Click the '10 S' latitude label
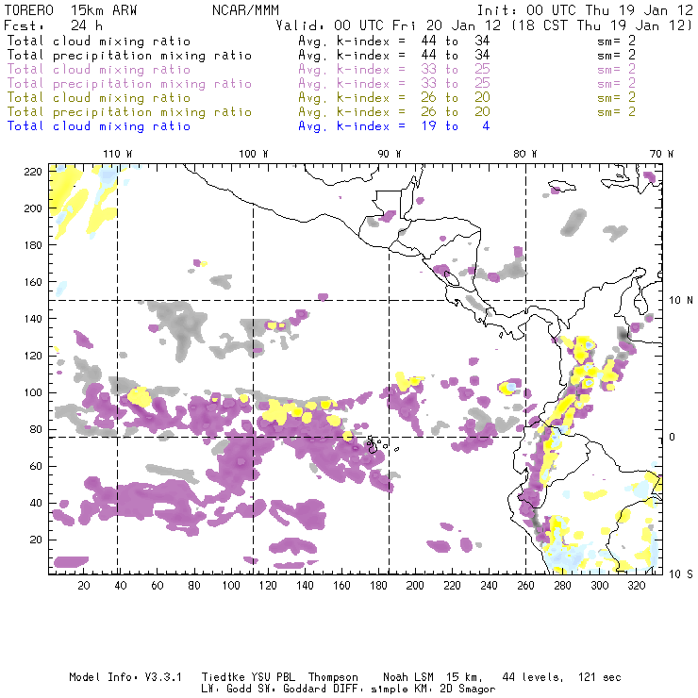Screen dimensions: 698x698 (681, 574)
